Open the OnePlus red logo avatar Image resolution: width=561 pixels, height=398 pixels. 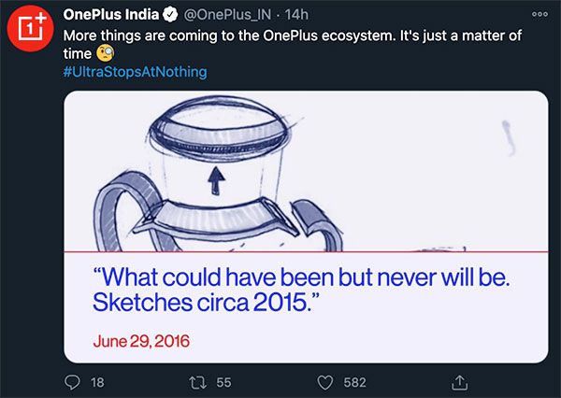[x=30, y=30]
